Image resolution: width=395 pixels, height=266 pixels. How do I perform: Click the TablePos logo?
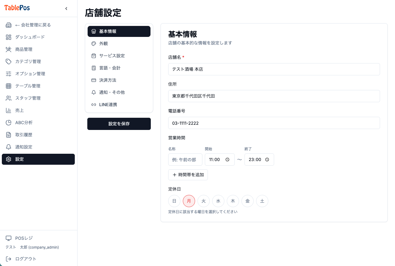point(17,8)
